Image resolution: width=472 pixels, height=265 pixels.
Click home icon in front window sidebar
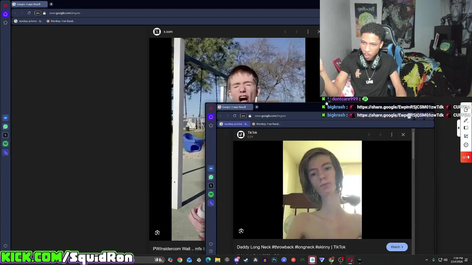211,117
